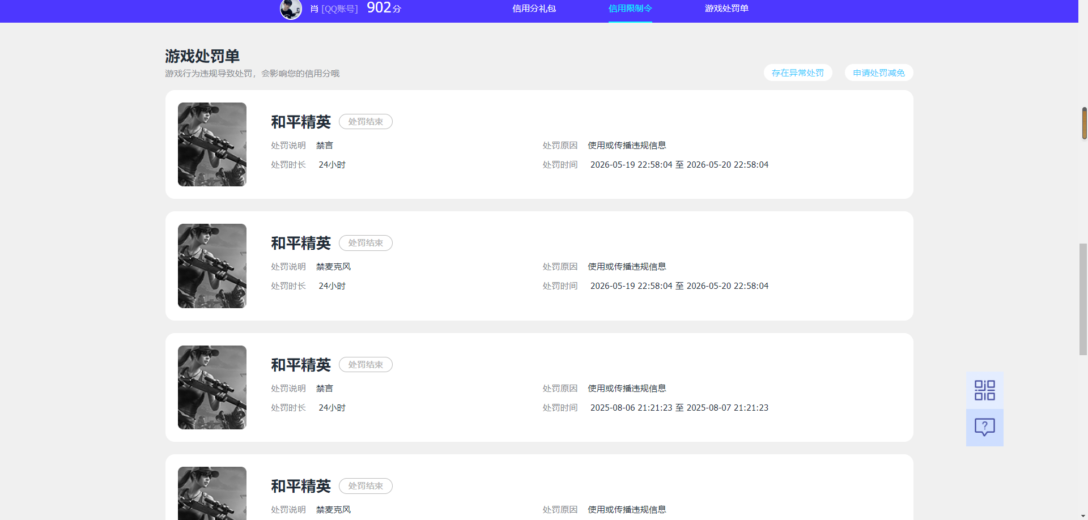Screen dimensions: 1088x520
Task: Click second 和平精英 thumbnail with 禁麦克风 penalty
Action: coord(212,266)
